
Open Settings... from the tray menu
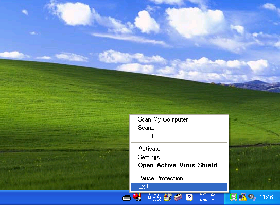(x=179, y=157)
